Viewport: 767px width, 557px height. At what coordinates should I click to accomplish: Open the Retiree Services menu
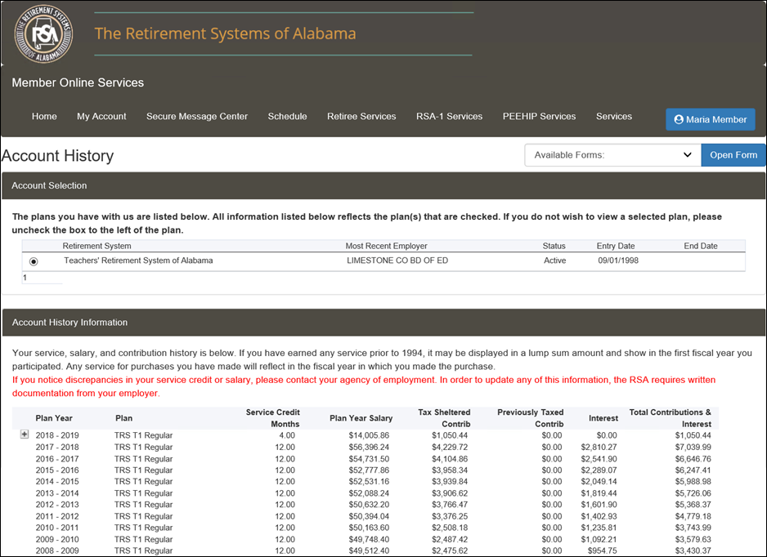[x=361, y=116]
